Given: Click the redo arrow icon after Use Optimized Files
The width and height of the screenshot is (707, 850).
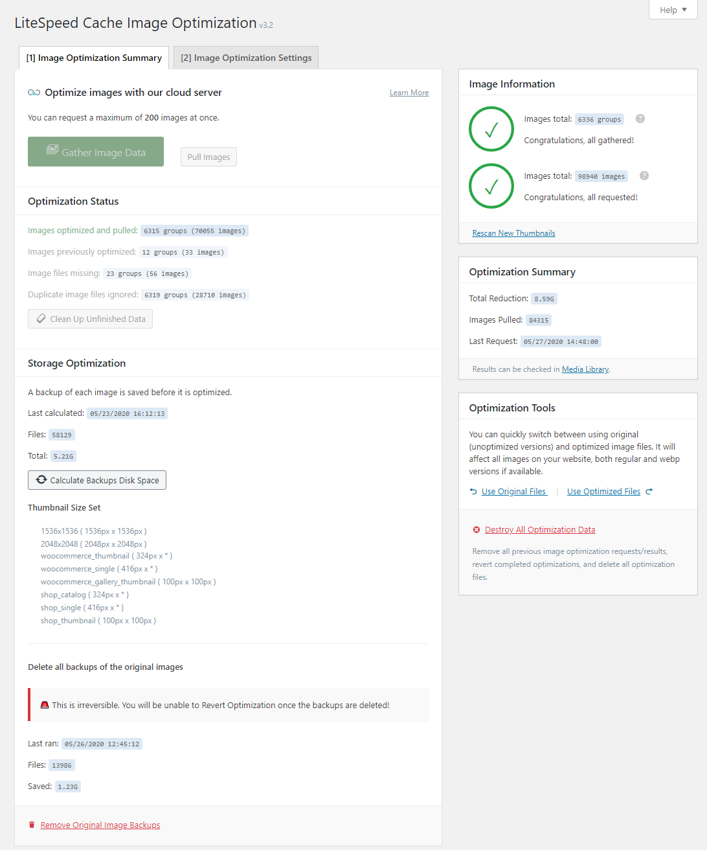Looking at the screenshot, I should [649, 492].
